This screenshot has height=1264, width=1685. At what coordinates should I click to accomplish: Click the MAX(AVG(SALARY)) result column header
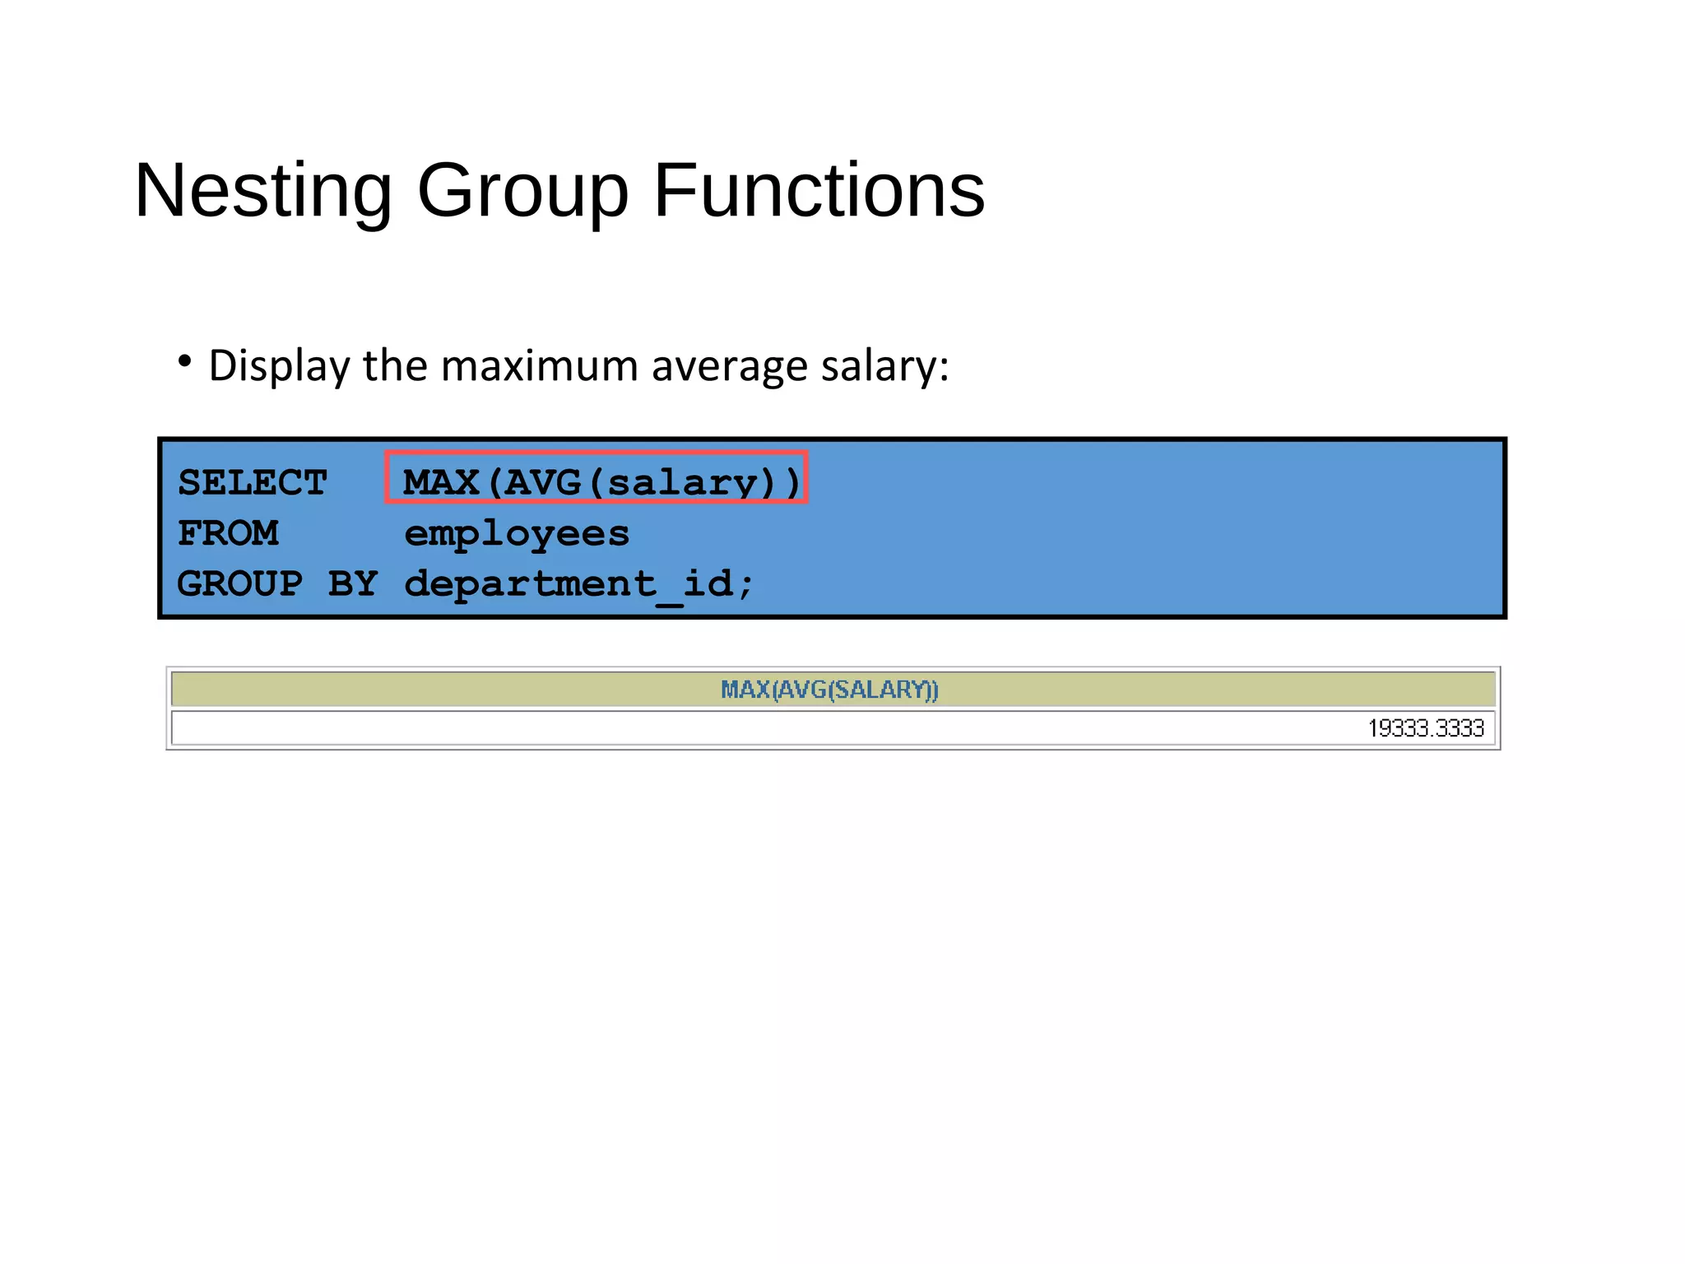(x=829, y=690)
